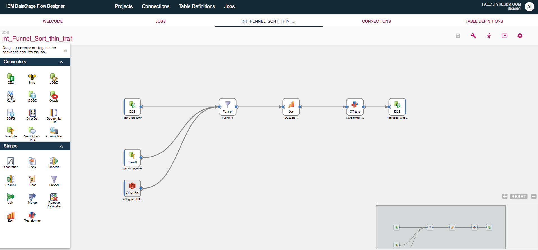
Task: Collapse the palette sidebar with double chevron
Action: coord(65,51)
